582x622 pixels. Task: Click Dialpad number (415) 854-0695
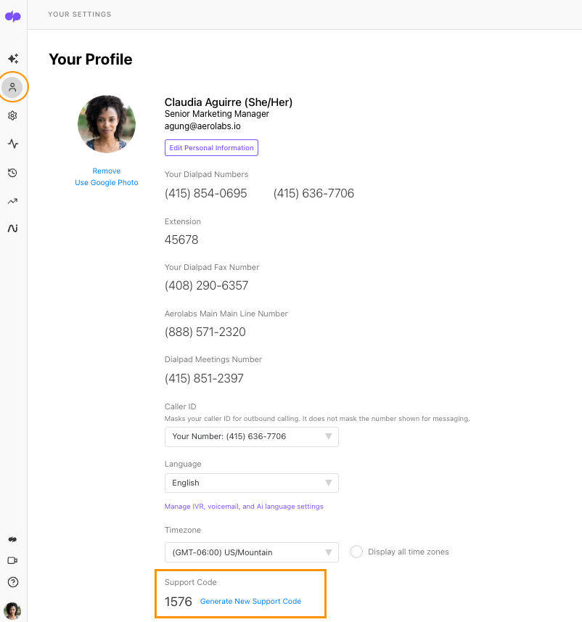coord(206,193)
